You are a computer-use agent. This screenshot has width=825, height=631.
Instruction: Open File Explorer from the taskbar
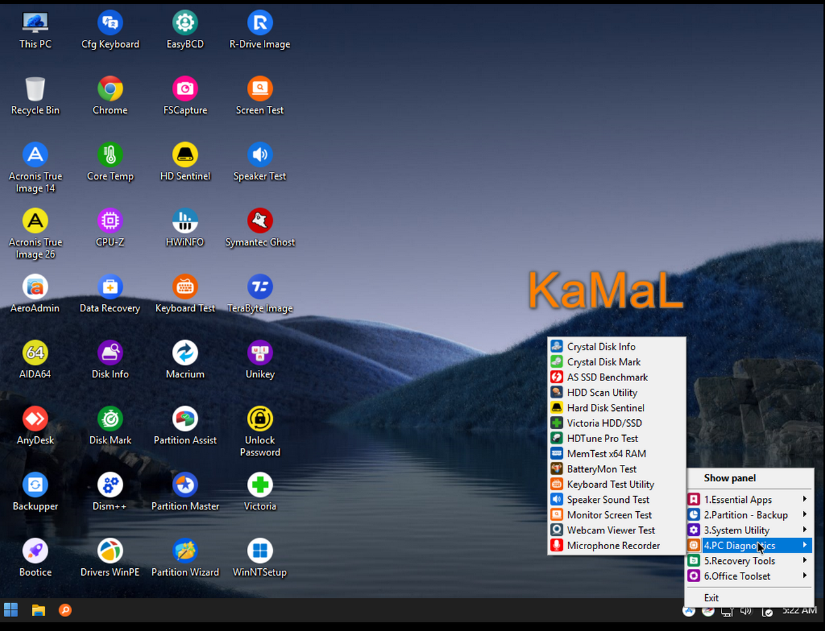tap(39, 610)
